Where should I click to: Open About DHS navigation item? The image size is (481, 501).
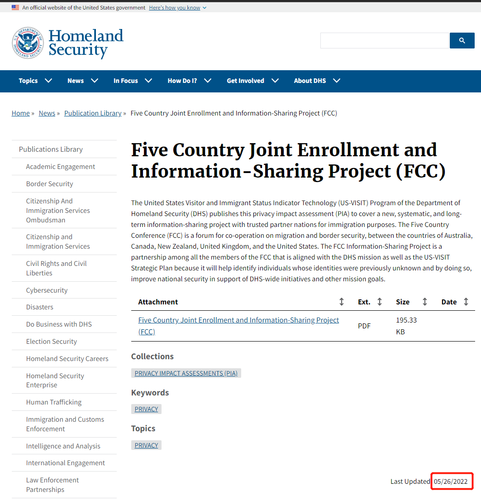[x=310, y=81]
